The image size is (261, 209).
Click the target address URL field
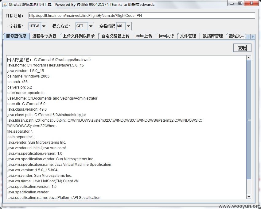point(142,16)
